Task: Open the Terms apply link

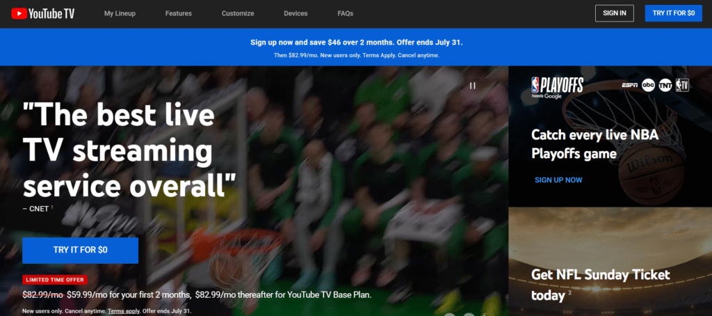Action: pos(123,311)
